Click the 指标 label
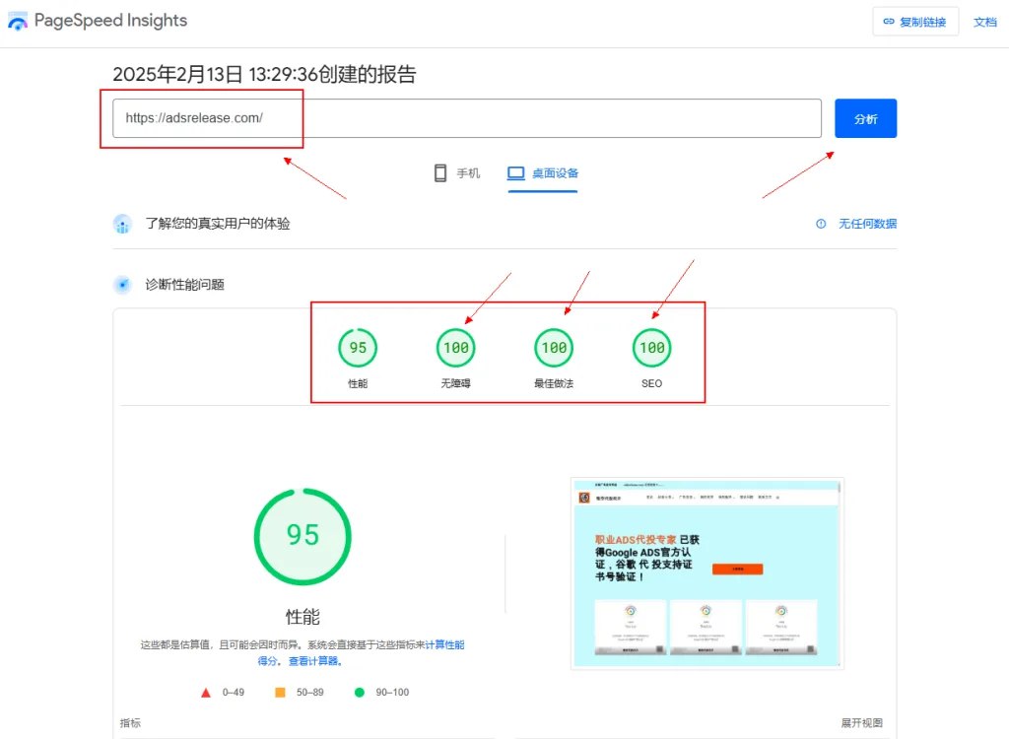 tap(130, 723)
